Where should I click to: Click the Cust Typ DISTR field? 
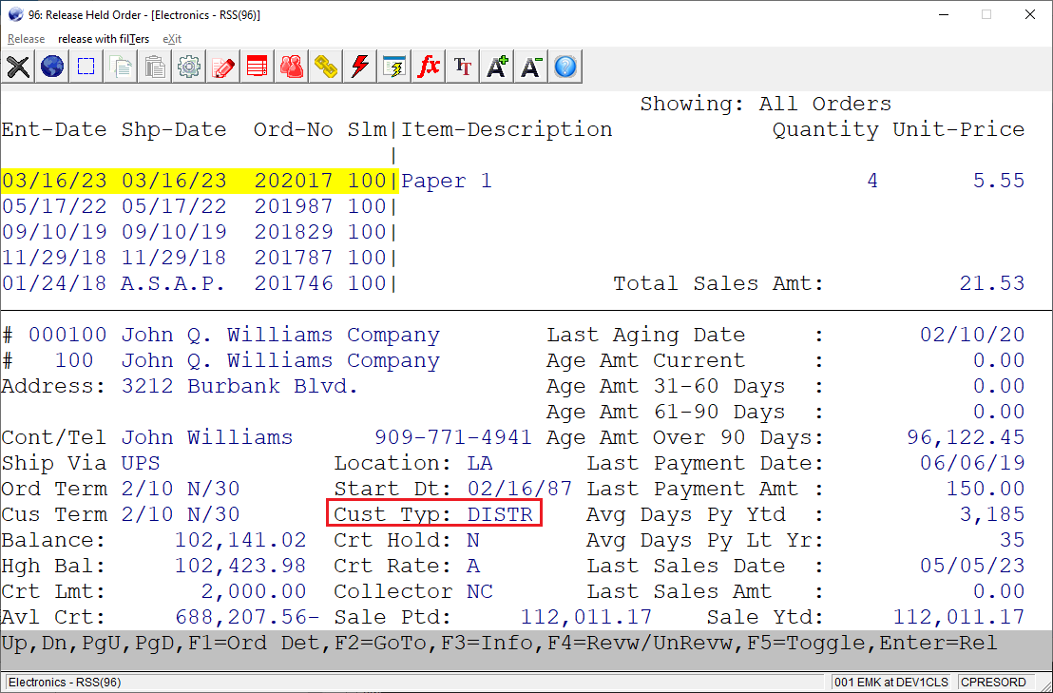[434, 513]
